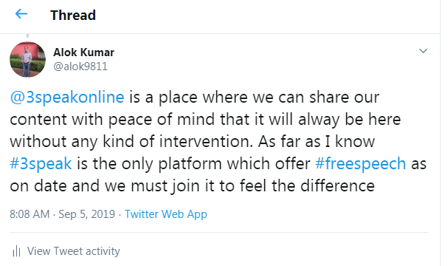This screenshot has height=266, width=448.
Task: Click the tweet line ending with 'the difference'
Action: [x=192, y=186]
